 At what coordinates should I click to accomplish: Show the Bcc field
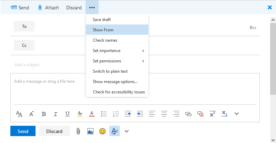coord(253,28)
